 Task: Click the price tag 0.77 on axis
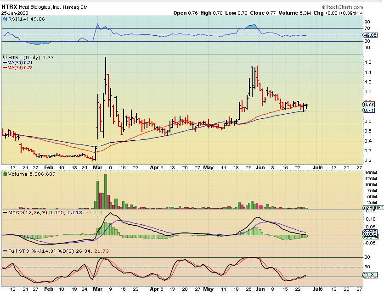368,105
